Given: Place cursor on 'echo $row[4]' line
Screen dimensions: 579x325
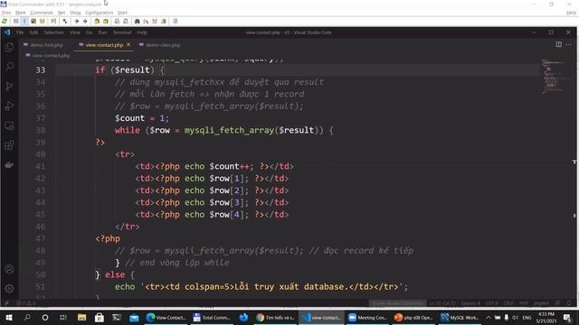Looking at the screenshot, I should [x=212, y=215].
